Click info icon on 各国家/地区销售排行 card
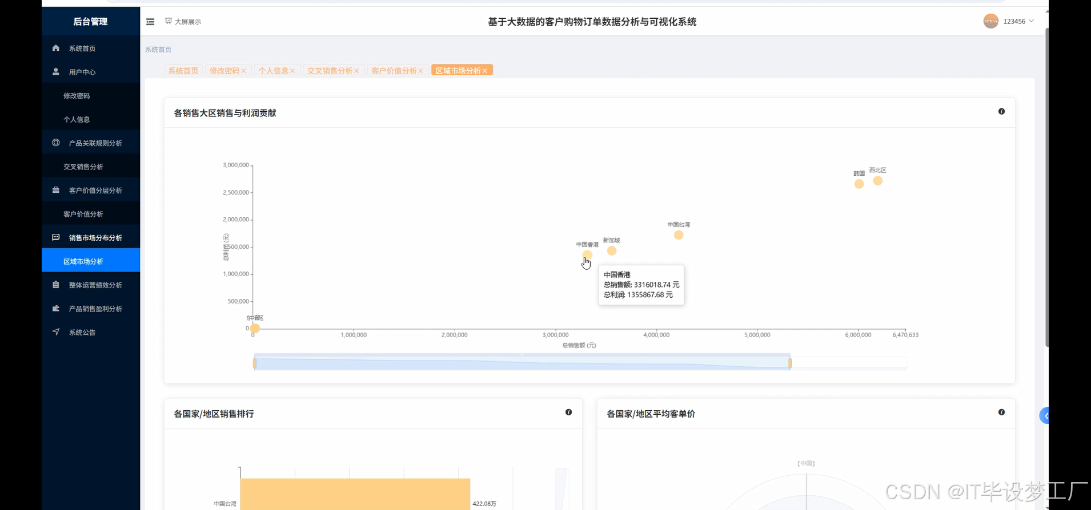This screenshot has width=1091, height=510. (568, 412)
